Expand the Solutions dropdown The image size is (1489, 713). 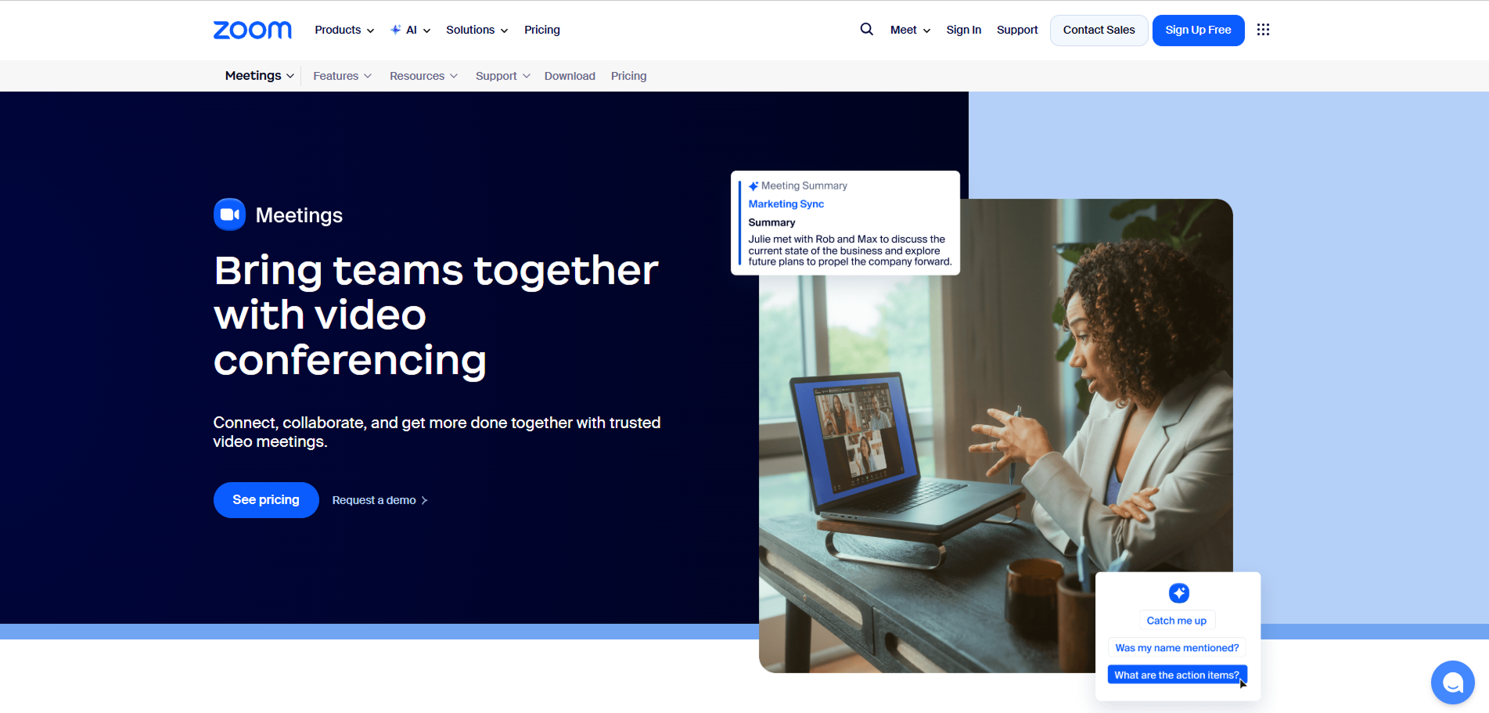tap(477, 30)
